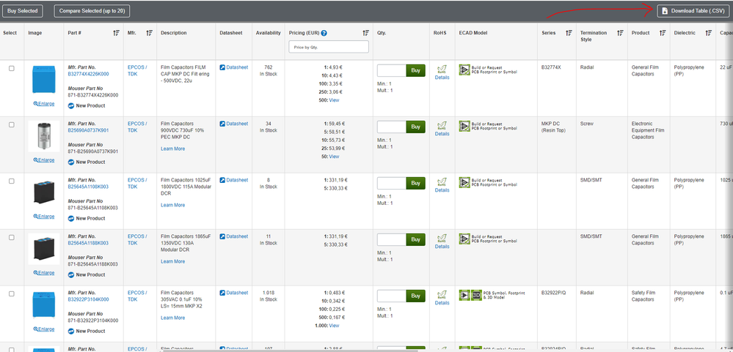View 500 quantity price for B32774X4226K000
Viewport: 733px width, 352px height.
335,100
